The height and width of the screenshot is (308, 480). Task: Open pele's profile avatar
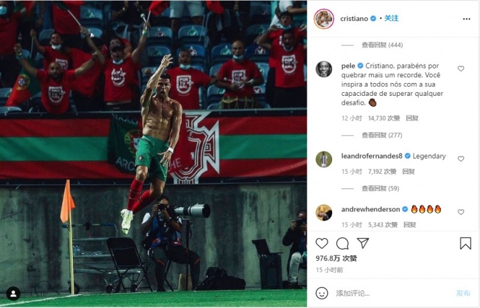324,69
